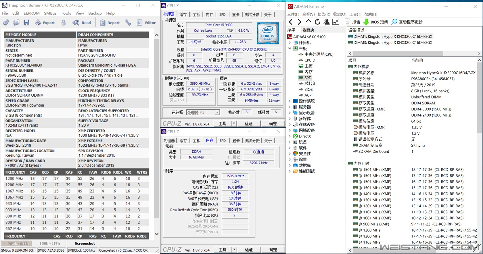Click the floppy disk save icon in Thaiphoon
This screenshot has width=483, height=254.
[x=26, y=23]
